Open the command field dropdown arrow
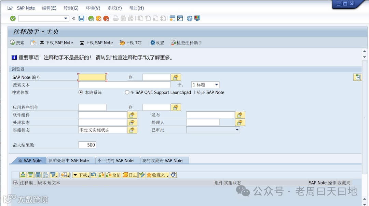This screenshot has width=369, height=206. (x=66, y=18)
